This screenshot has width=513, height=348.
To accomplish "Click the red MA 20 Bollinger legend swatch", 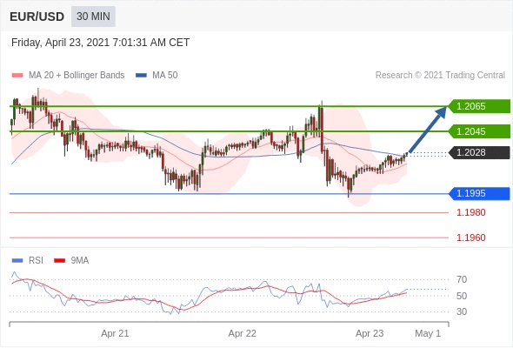I will pos(17,76).
